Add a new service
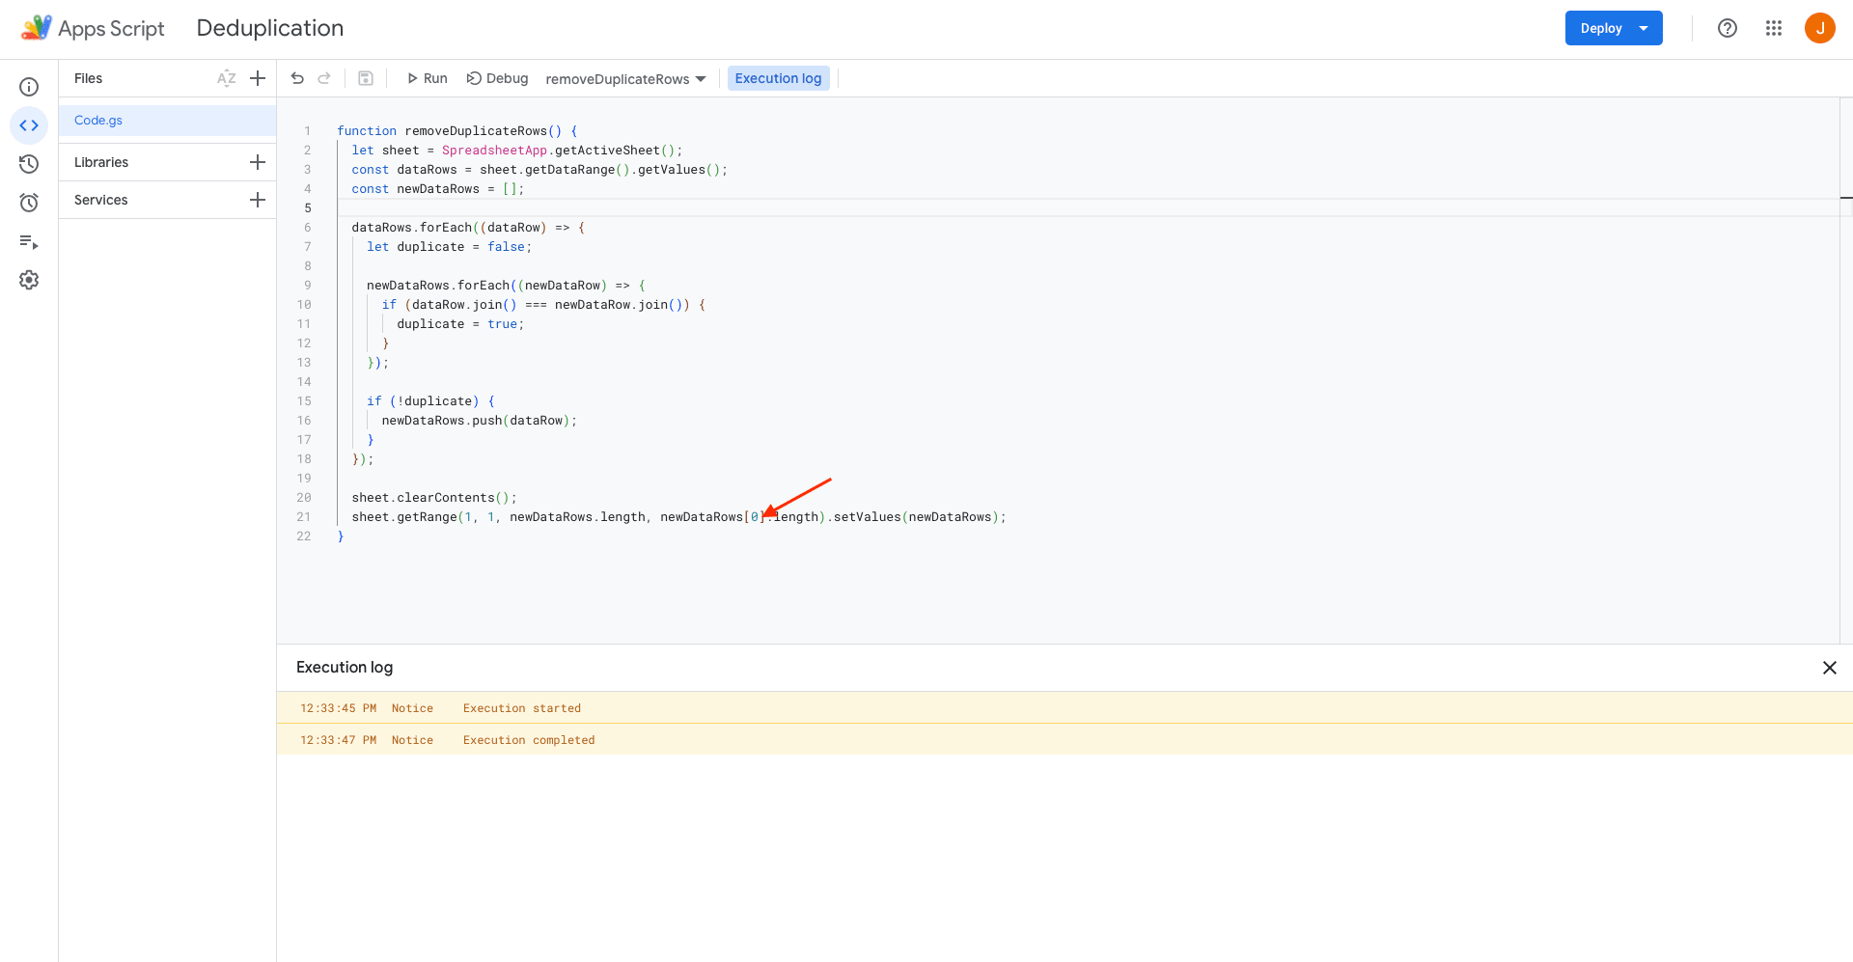 tap(257, 200)
